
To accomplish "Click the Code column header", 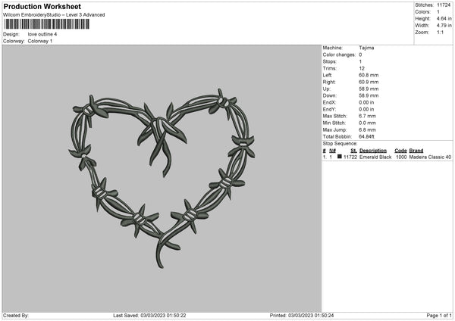I will click(x=400, y=151).
